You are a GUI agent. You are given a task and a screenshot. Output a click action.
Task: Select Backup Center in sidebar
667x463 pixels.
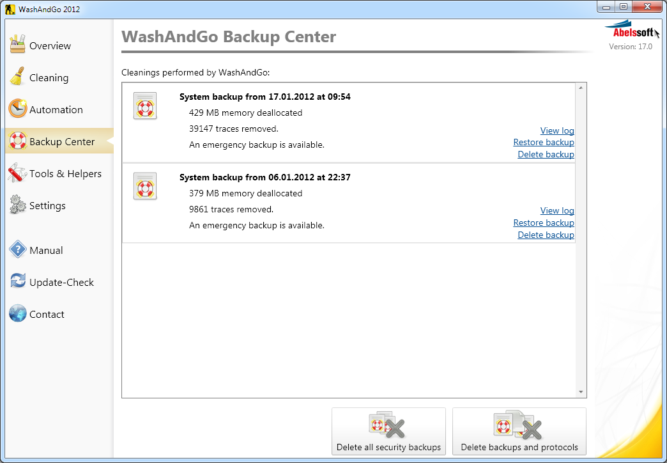click(59, 141)
